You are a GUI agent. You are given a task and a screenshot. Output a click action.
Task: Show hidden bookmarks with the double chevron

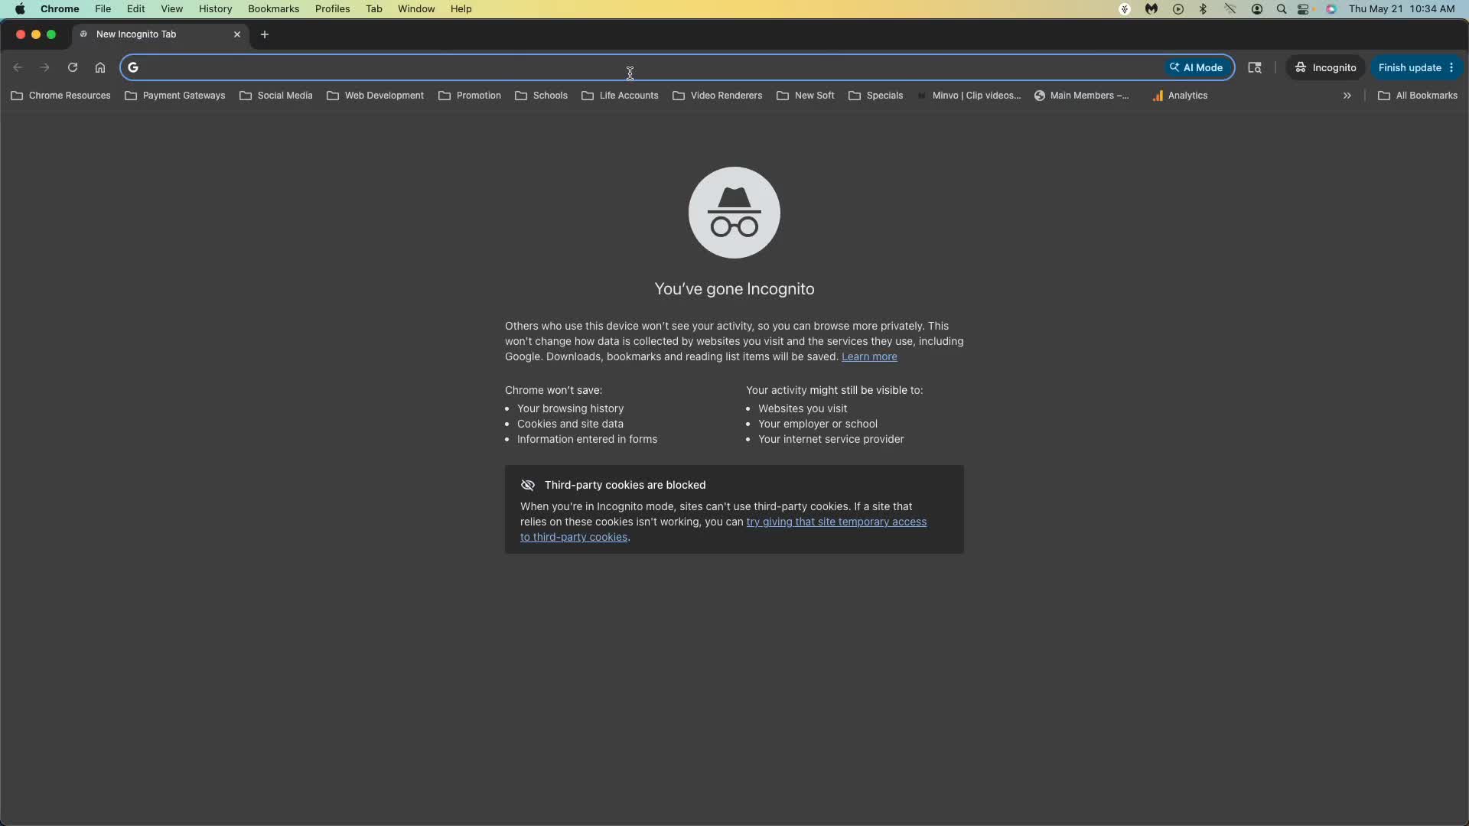coord(1347,96)
